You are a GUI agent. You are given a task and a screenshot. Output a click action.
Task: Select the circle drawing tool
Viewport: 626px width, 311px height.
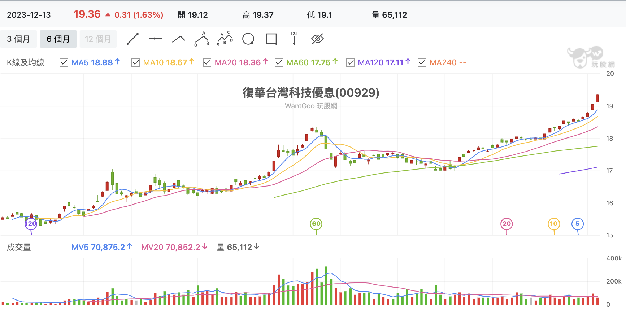tap(248, 39)
